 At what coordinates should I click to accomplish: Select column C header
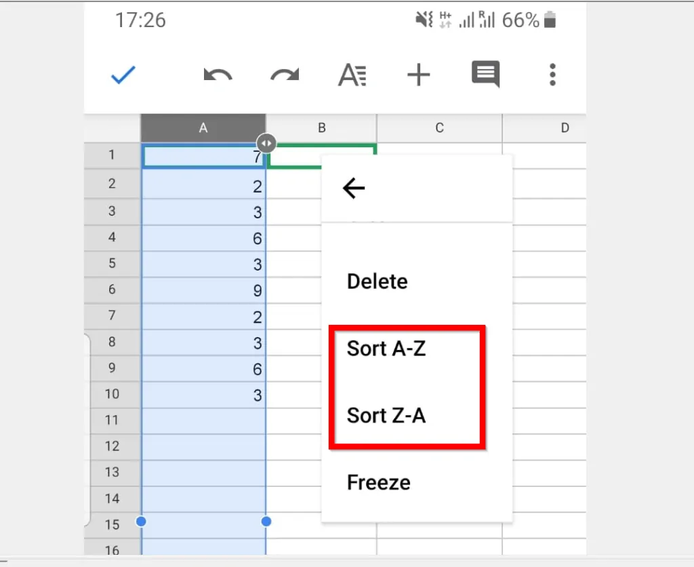point(439,128)
